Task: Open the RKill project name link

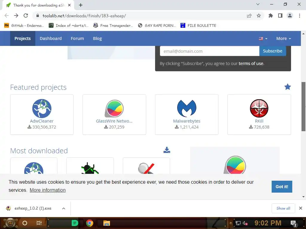Action: click(x=259, y=121)
